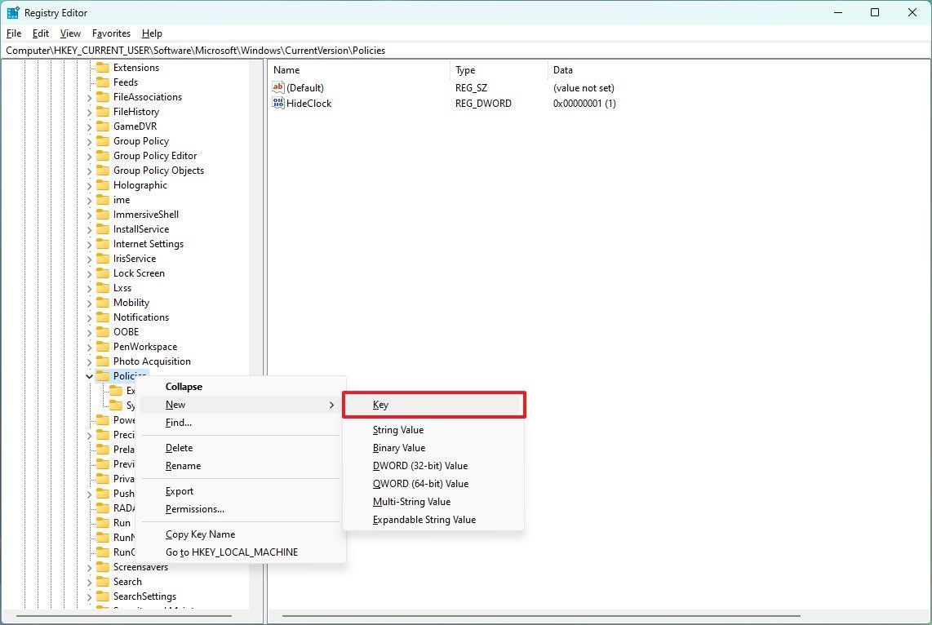Click the (Default) string value icon

(277, 87)
